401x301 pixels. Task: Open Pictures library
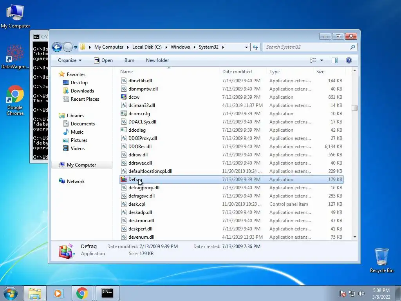click(79, 140)
